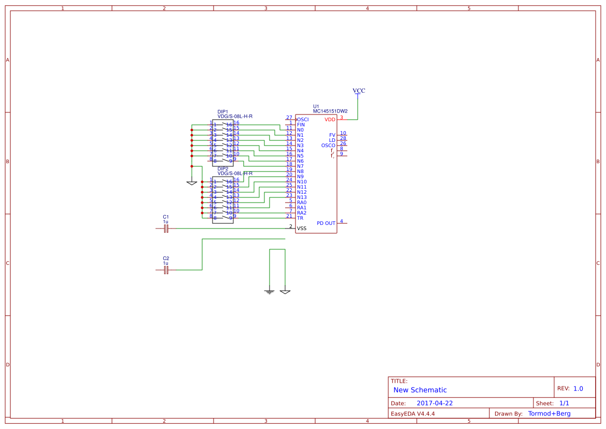Click the 2017-04-22 date field
Viewport: 606px width, 429px height.
point(436,402)
